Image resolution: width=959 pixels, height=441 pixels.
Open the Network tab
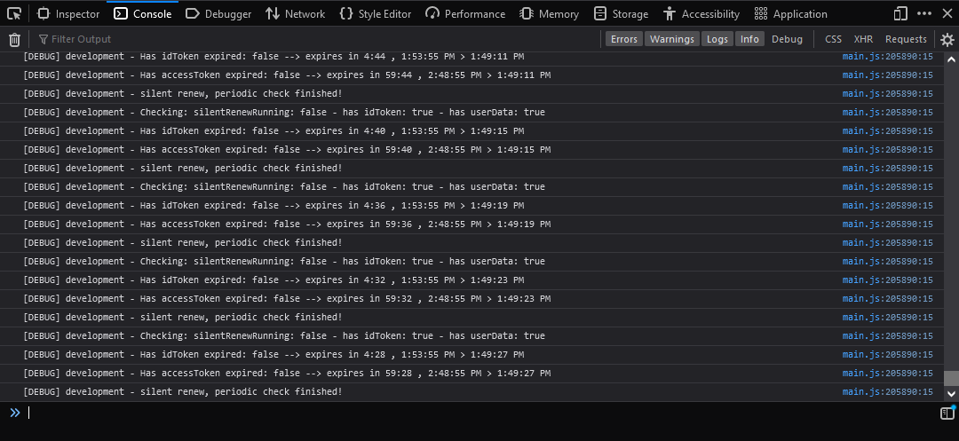click(296, 13)
